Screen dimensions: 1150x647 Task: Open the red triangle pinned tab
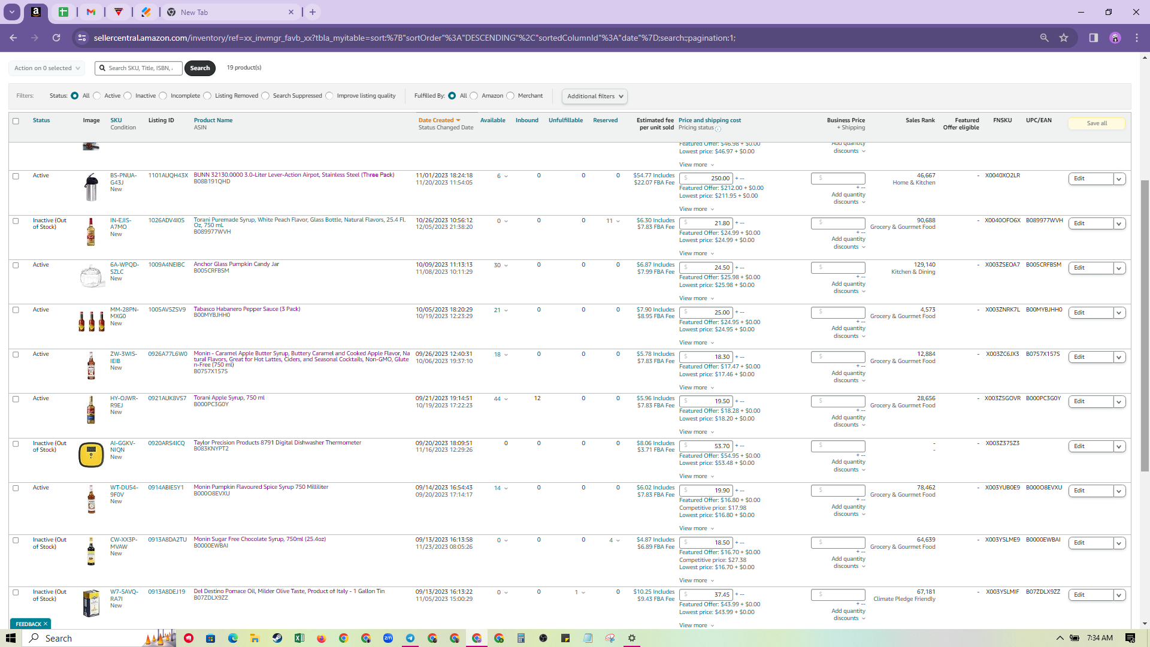pos(119,12)
